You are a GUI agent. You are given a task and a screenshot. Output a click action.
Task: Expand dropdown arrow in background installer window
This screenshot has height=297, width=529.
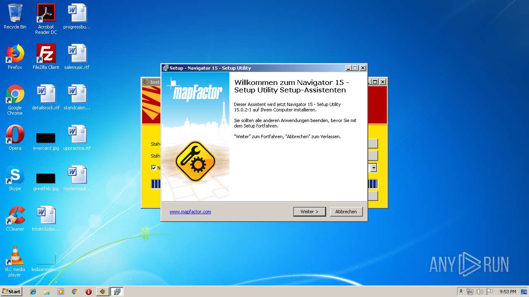(x=374, y=168)
